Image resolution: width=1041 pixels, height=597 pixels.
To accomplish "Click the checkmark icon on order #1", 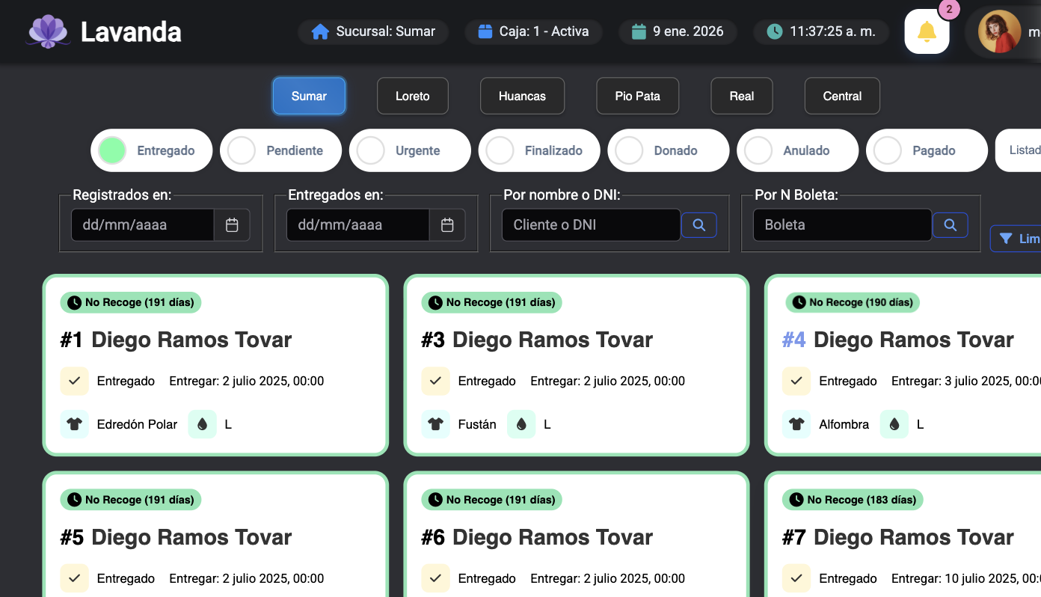I will coord(74,381).
